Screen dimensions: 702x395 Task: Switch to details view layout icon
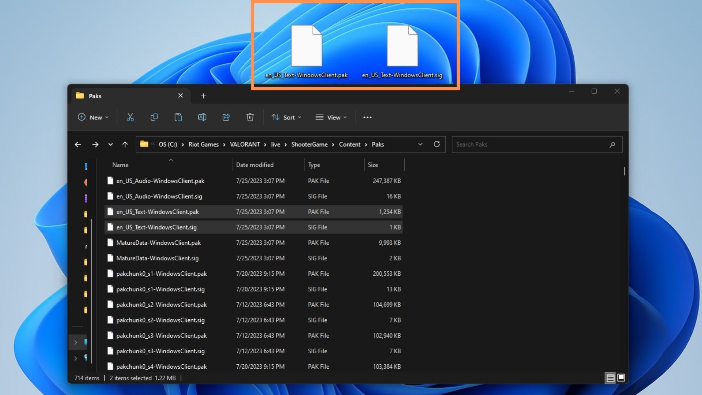[610, 378]
